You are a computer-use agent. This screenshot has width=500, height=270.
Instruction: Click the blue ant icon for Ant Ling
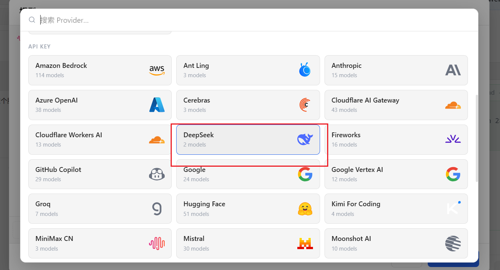click(305, 70)
